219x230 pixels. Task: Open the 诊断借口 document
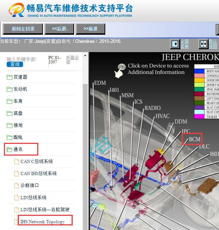(x=29, y=185)
